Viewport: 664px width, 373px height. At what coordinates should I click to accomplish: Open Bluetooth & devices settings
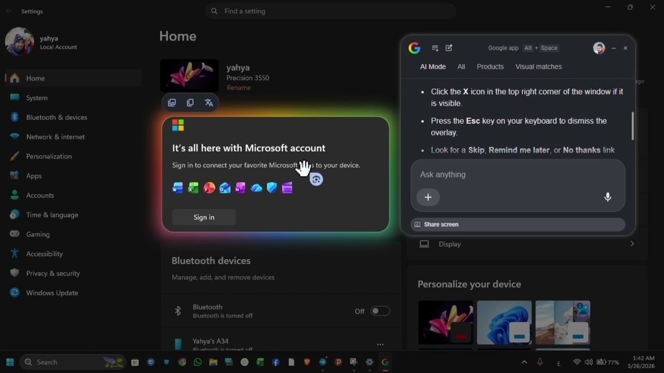pyautogui.click(x=73, y=118)
